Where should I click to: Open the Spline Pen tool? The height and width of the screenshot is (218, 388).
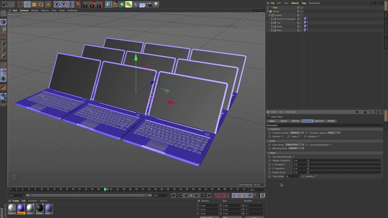(115, 4)
